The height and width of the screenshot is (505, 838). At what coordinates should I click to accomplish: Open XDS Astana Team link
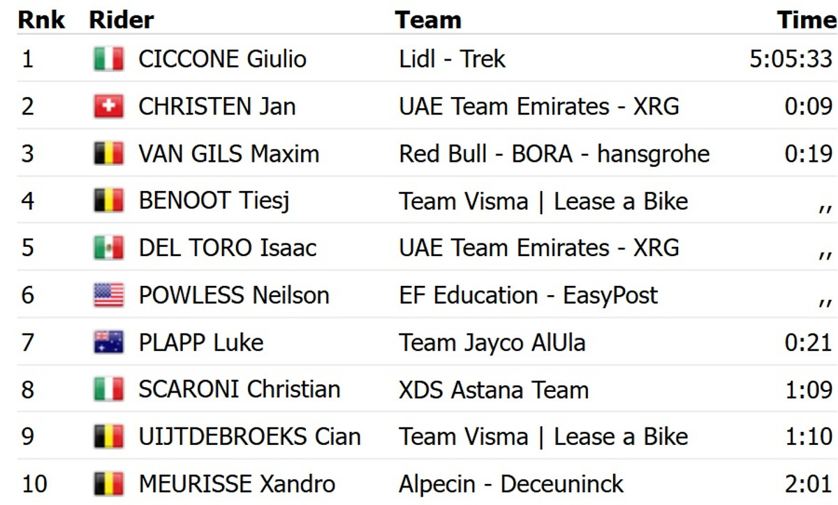(x=494, y=389)
